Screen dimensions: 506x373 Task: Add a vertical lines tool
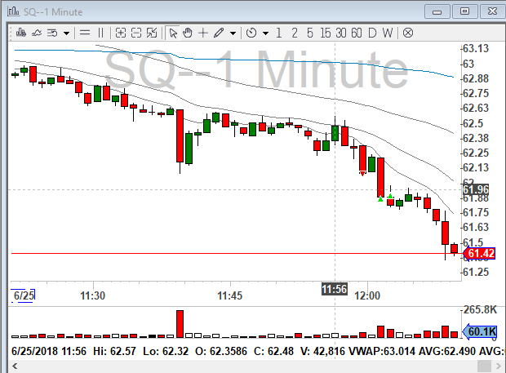100,33
